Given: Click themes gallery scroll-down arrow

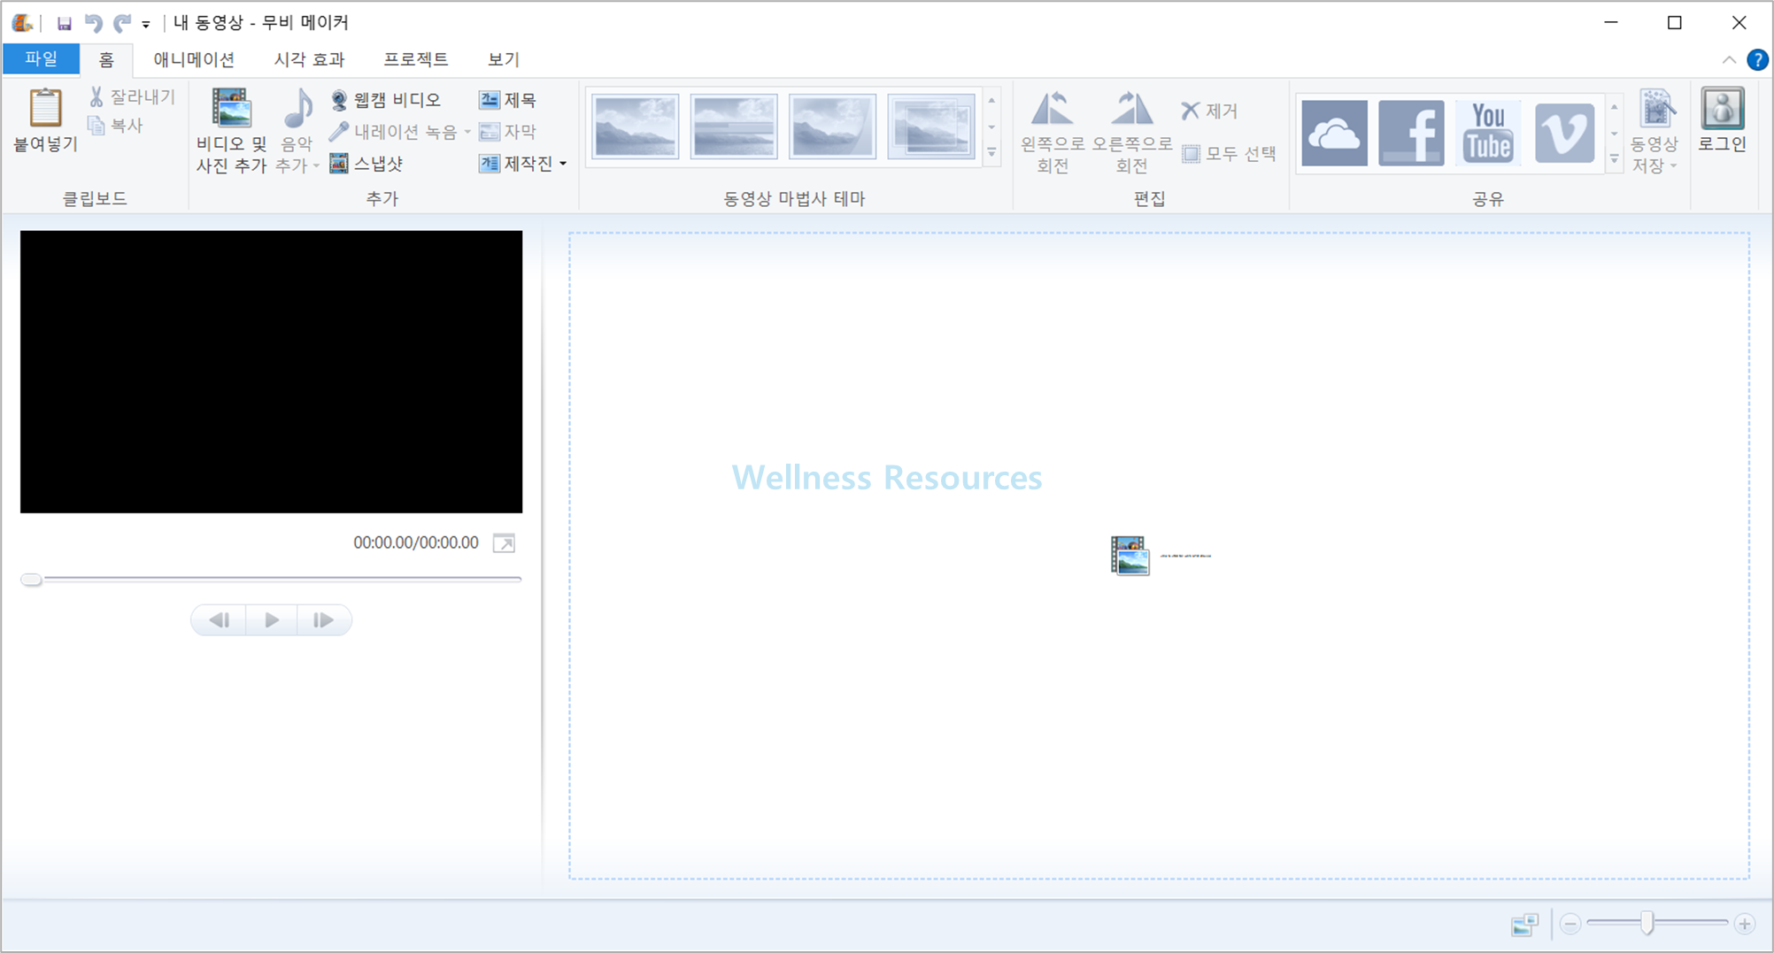Looking at the screenshot, I should click(991, 127).
